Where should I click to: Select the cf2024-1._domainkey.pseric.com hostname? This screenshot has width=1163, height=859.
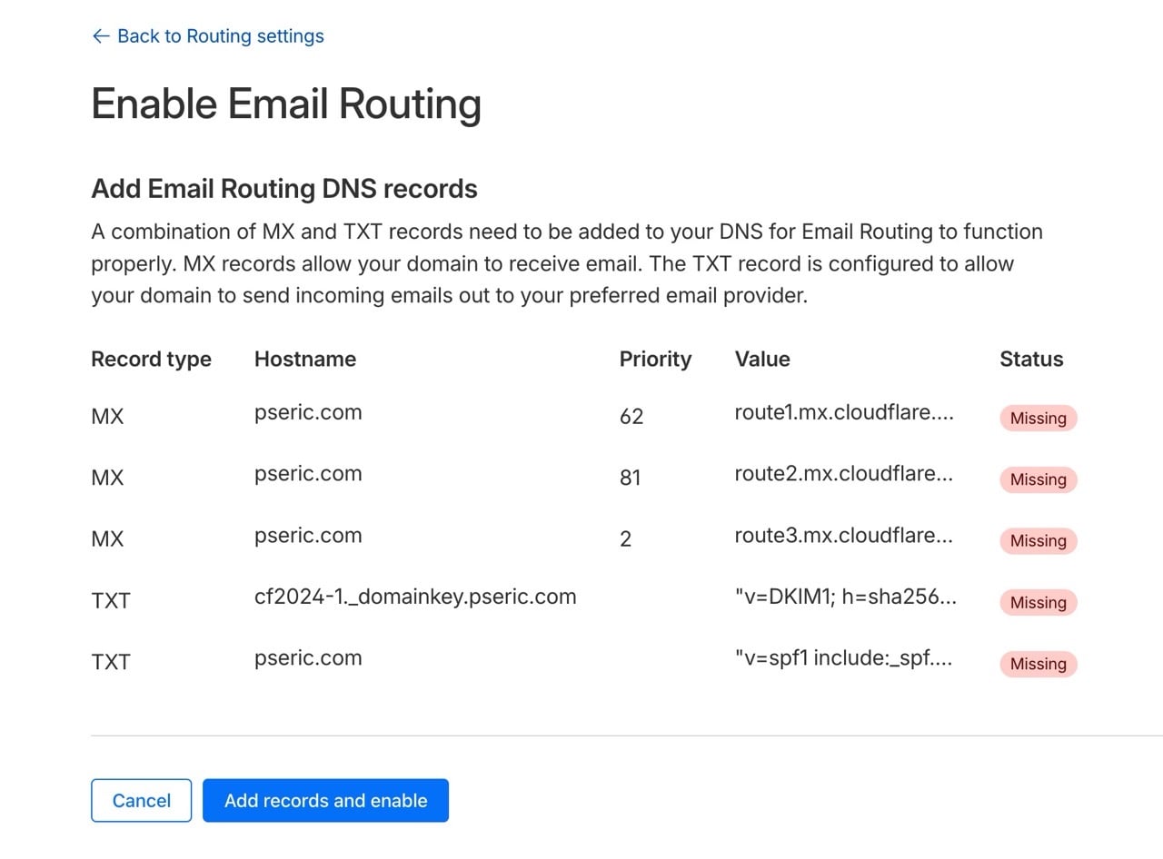(x=417, y=597)
